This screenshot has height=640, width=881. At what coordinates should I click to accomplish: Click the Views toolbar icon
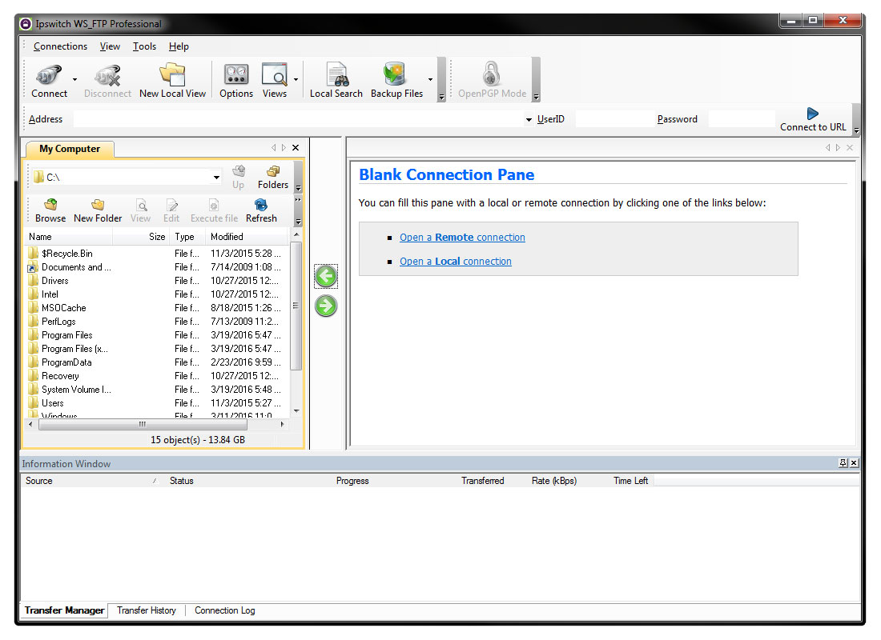pos(274,80)
